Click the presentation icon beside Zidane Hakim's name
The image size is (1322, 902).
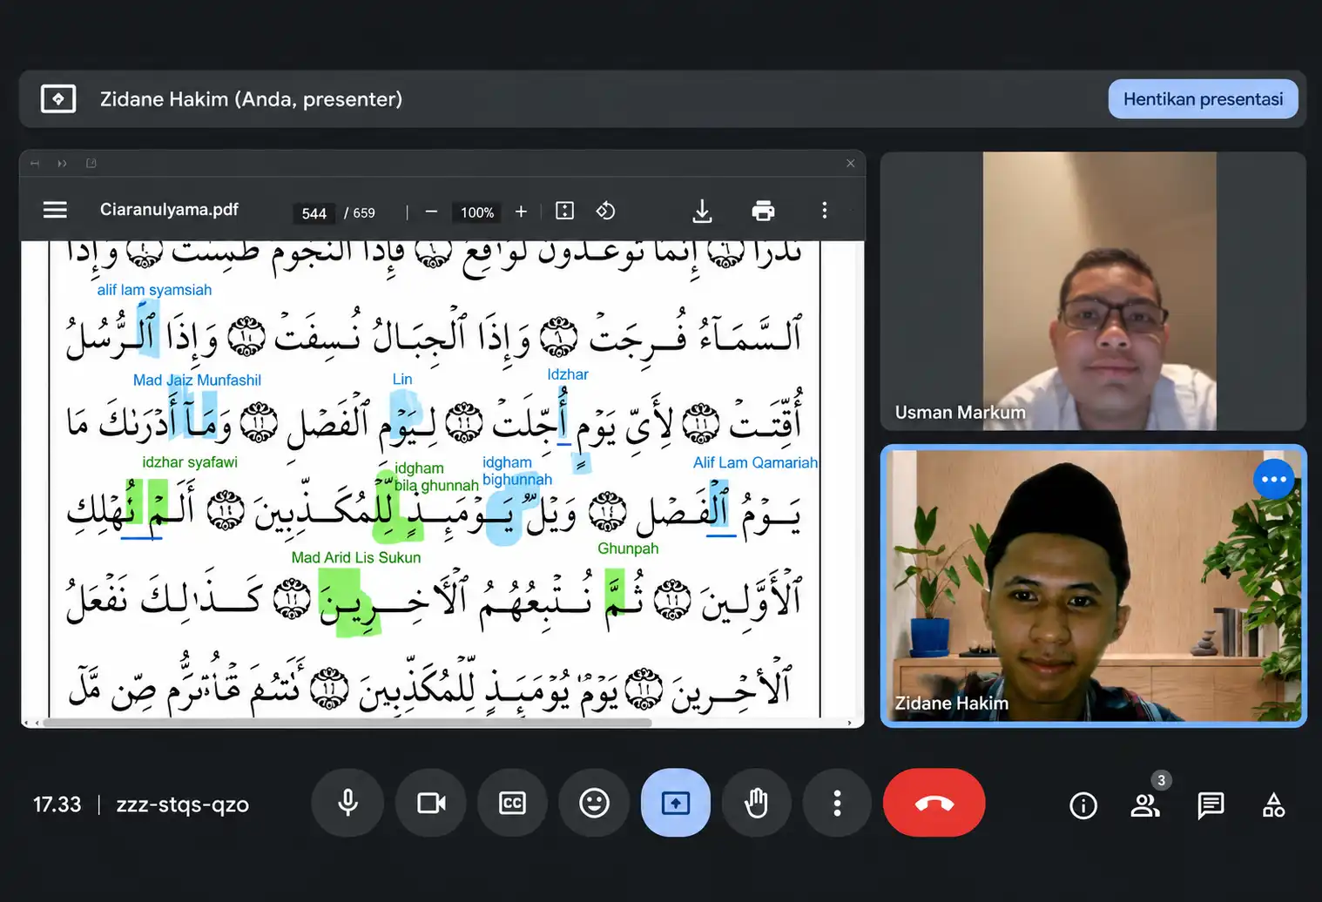point(58,99)
